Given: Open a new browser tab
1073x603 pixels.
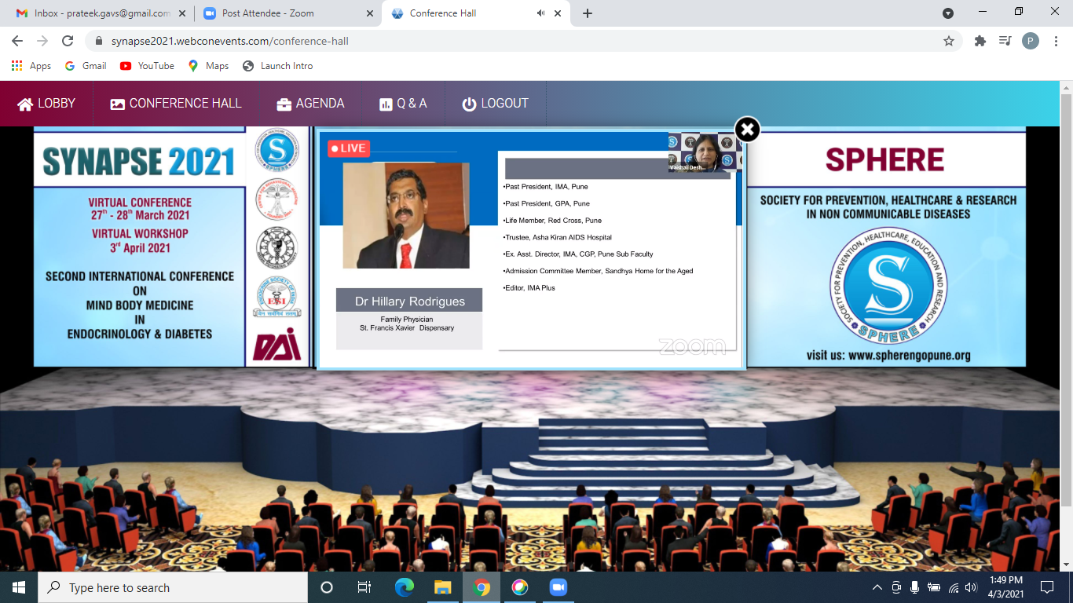Looking at the screenshot, I should click(x=588, y=13).
